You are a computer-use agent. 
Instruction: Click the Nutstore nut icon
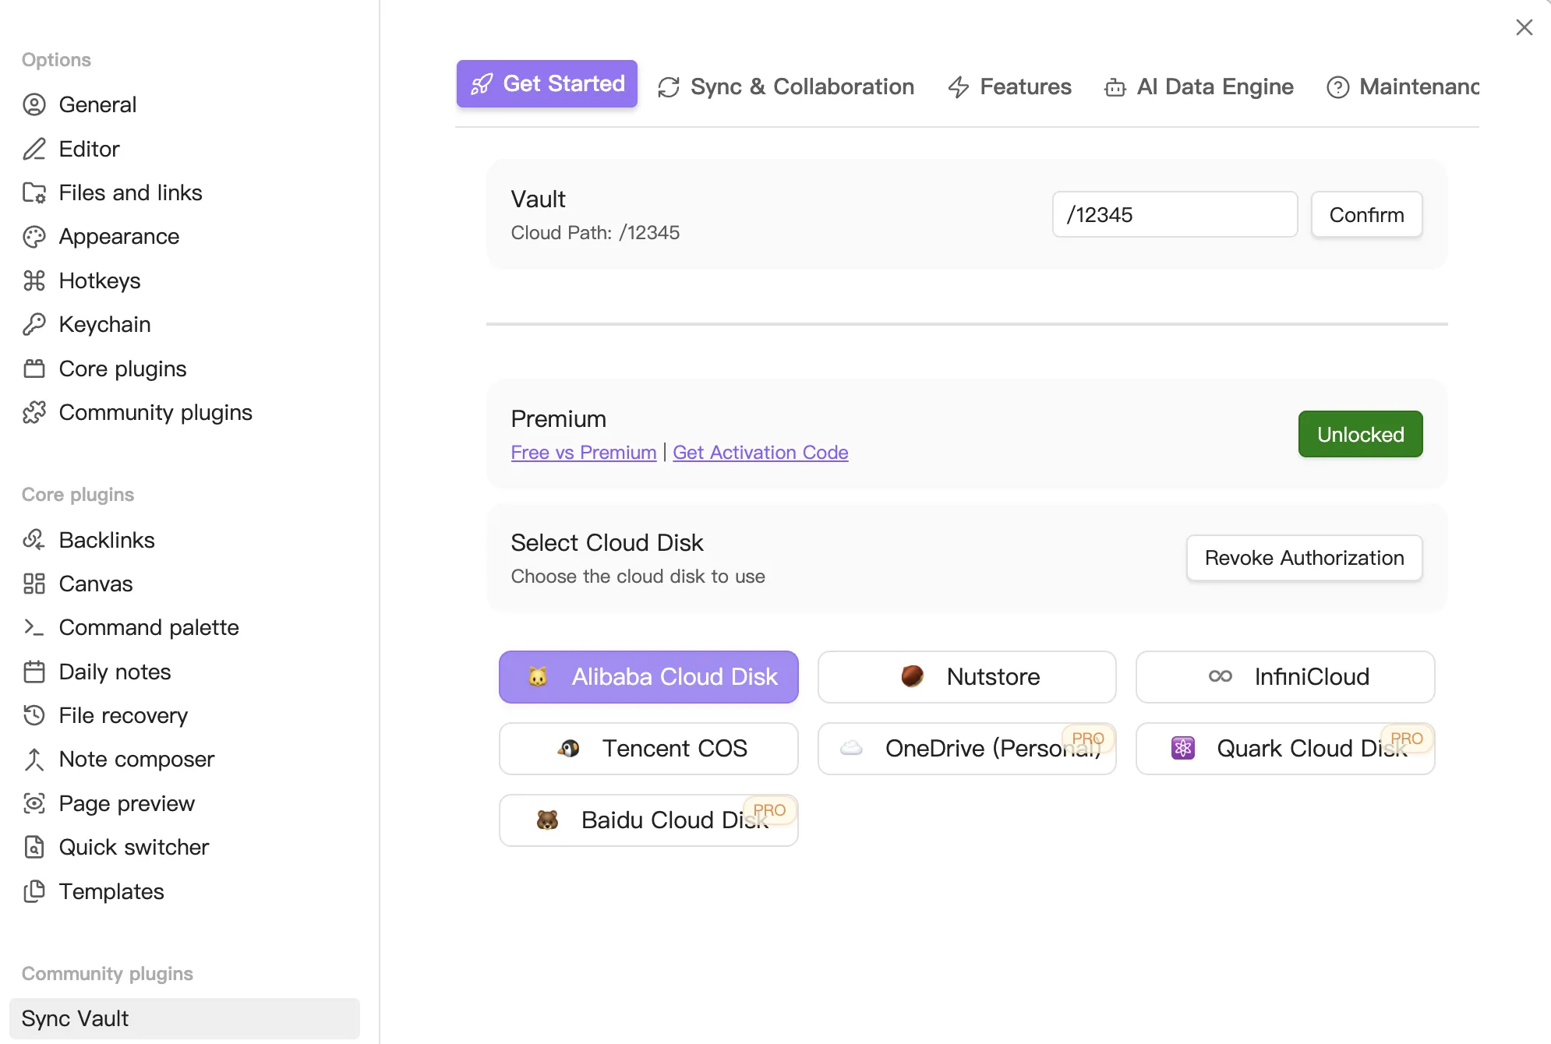[913, 676]
